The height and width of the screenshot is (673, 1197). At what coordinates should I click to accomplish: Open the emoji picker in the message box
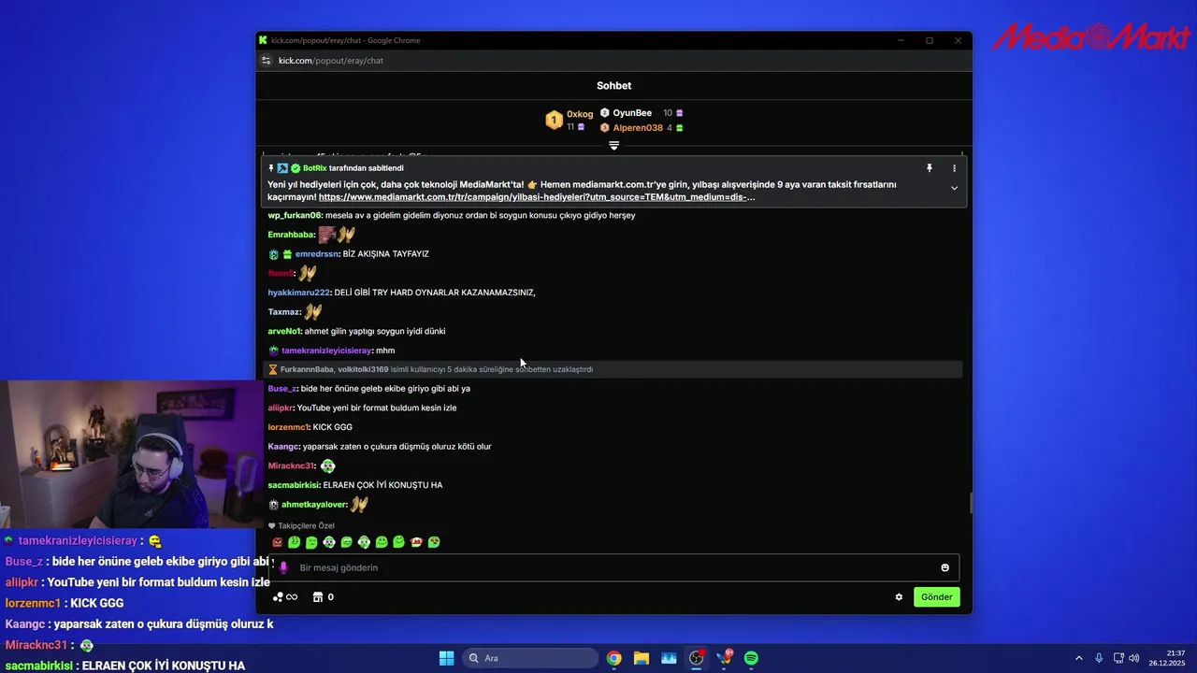tap(945, 567)
